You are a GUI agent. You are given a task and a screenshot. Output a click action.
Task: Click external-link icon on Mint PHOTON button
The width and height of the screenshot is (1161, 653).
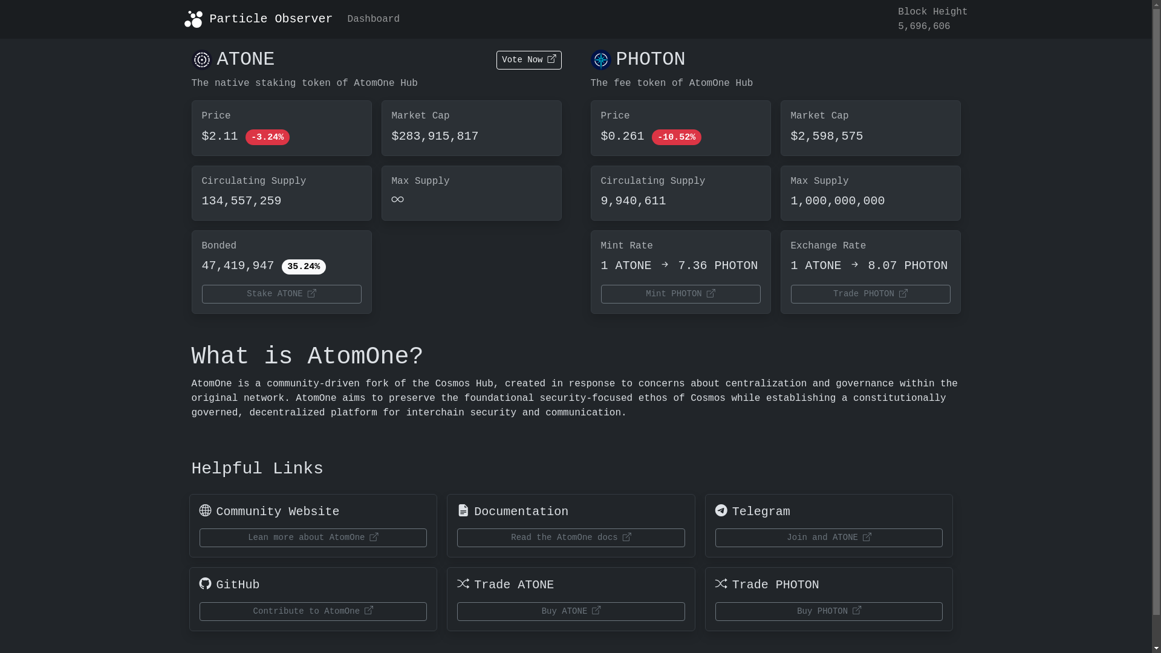(x=711, y=293)
